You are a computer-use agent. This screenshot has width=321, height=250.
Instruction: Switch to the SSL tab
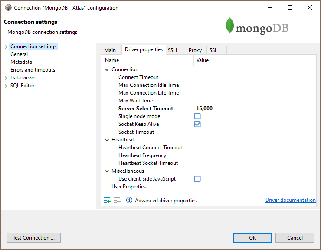[213, 50]
